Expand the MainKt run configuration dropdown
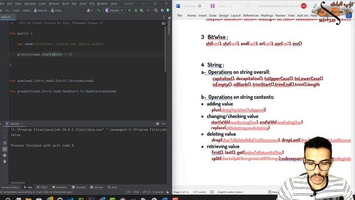355x200 pixels. click(x=114, y=11)
